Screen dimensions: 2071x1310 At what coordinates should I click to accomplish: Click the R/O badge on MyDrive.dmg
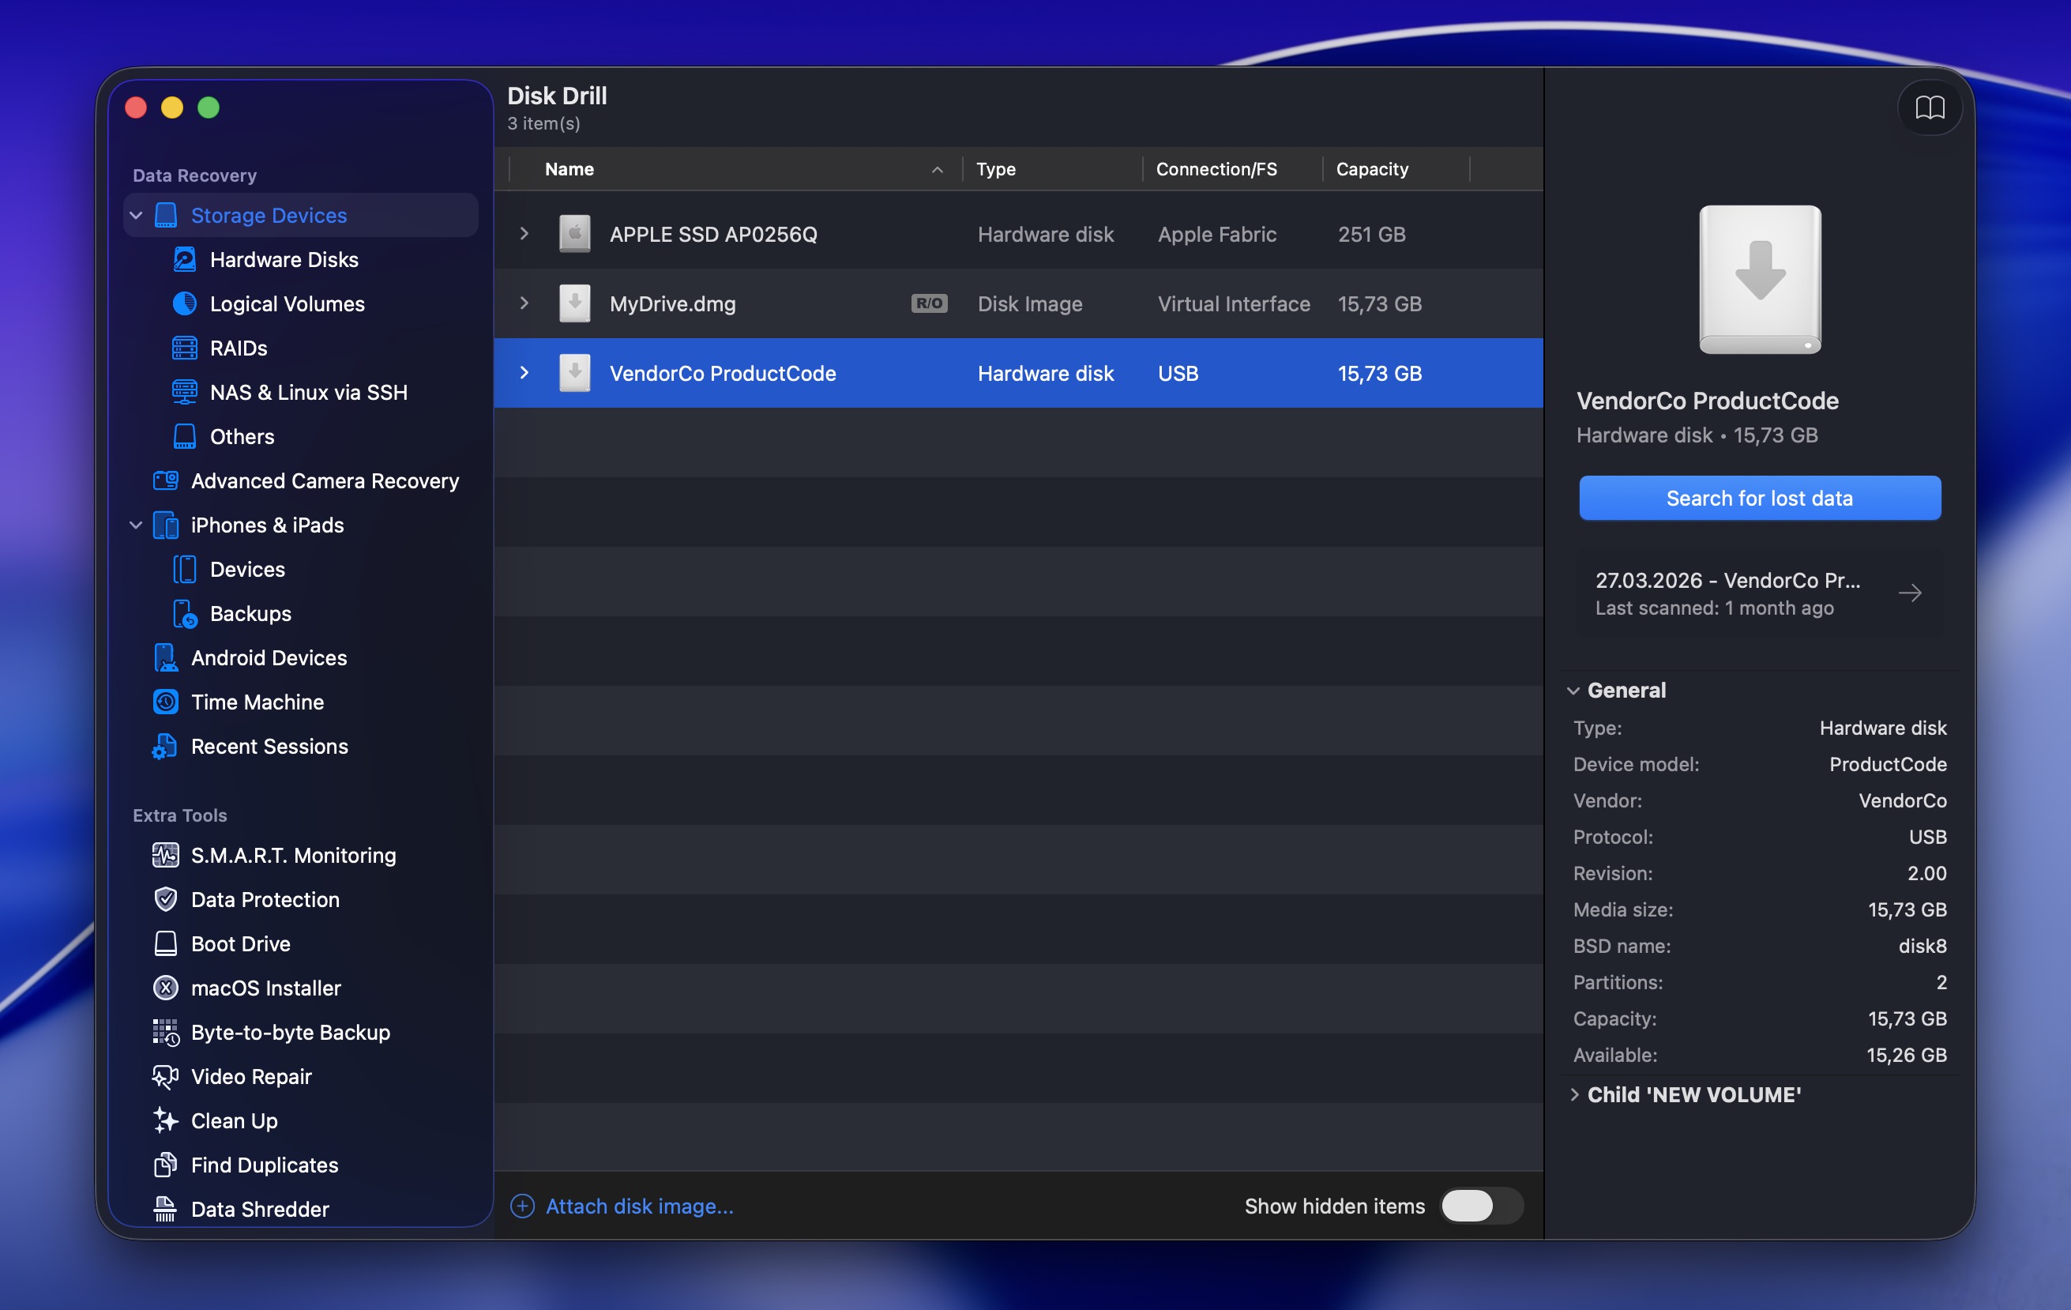(x=929, y=303)
